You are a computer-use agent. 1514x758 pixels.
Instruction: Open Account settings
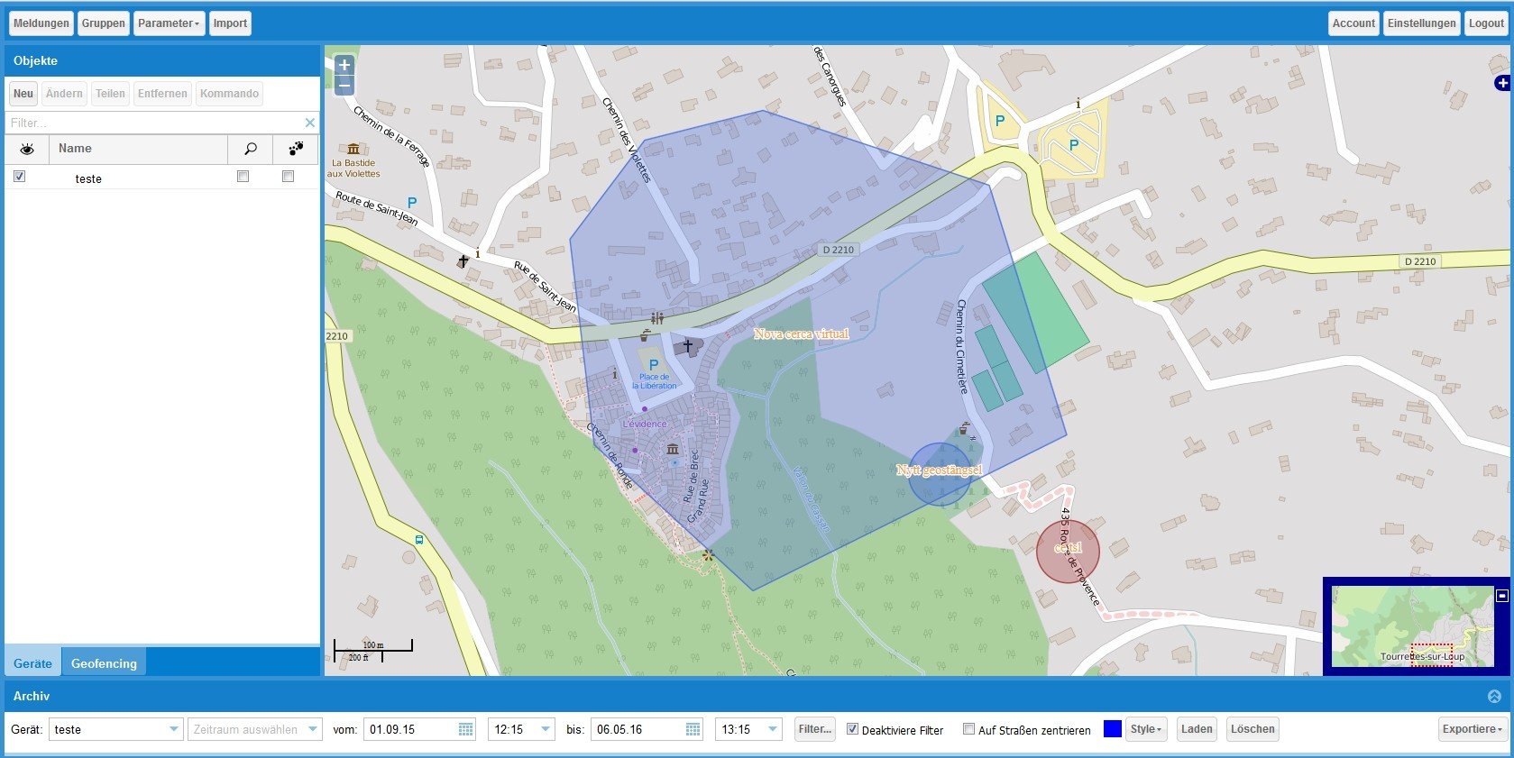point(1353,23)
